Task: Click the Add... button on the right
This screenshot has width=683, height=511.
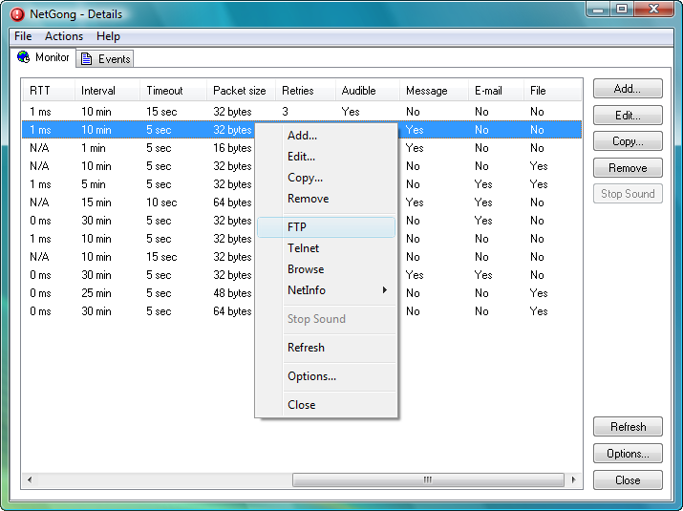Action: [x=628, y=89]
